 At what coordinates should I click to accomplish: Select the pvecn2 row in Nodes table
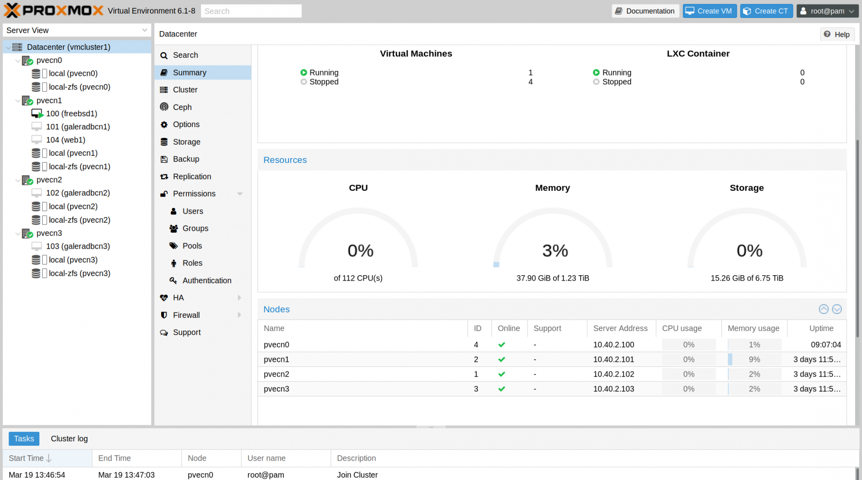(552, 374)
